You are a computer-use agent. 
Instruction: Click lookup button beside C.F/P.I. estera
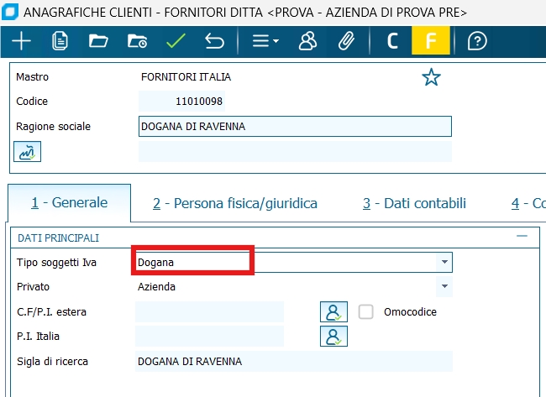[333, 311]
